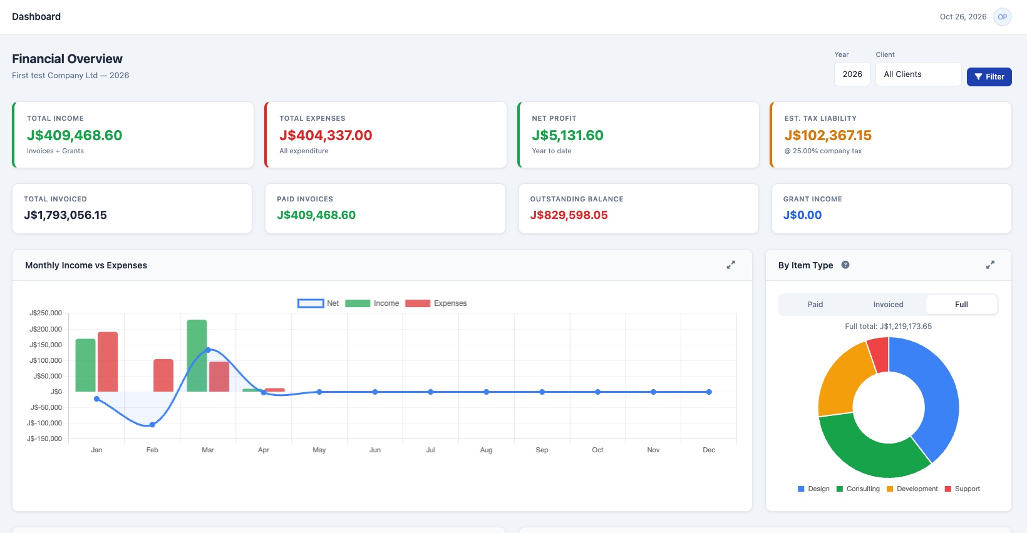Click the blue Filter button

tap(989, 77)
